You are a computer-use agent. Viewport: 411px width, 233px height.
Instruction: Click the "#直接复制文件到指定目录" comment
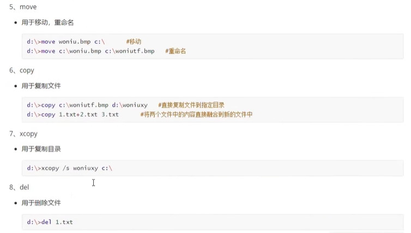(191, 105)
